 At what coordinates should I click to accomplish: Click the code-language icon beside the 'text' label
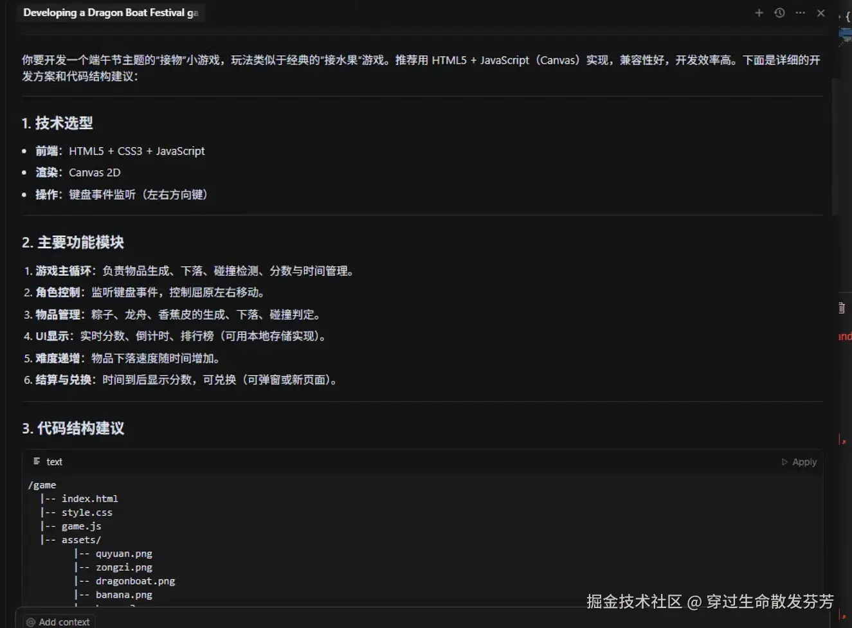tap(37, 461)
